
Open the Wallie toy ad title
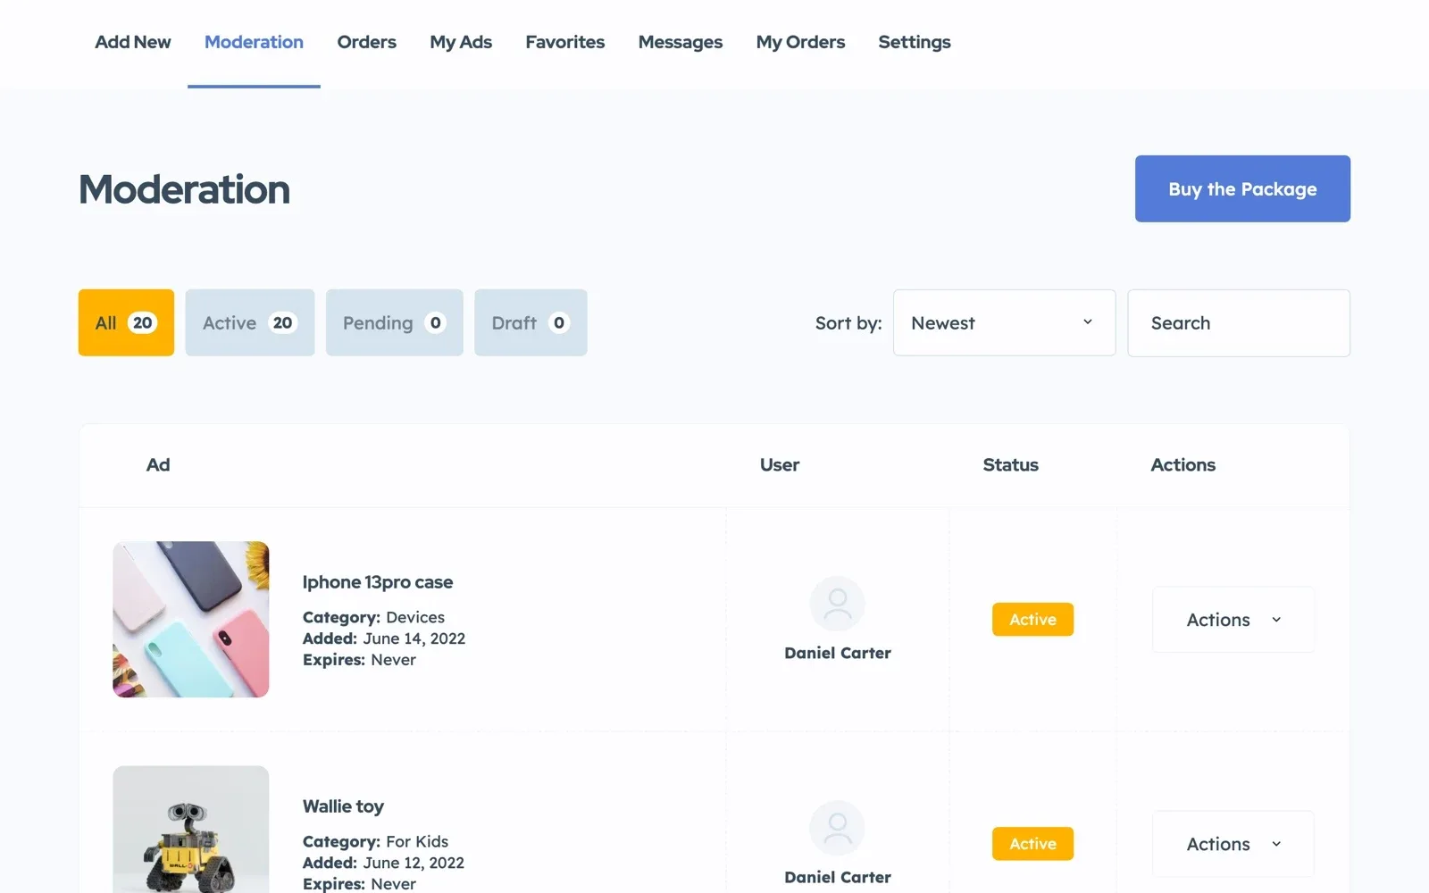343,806
